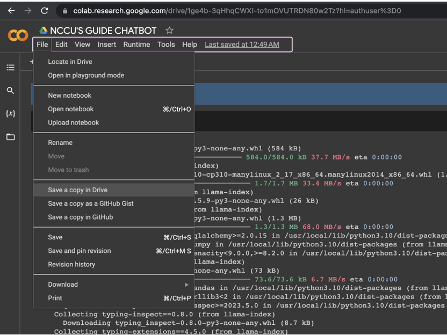Click the Drive icon beside the notebook title

[x=42, y=31]
